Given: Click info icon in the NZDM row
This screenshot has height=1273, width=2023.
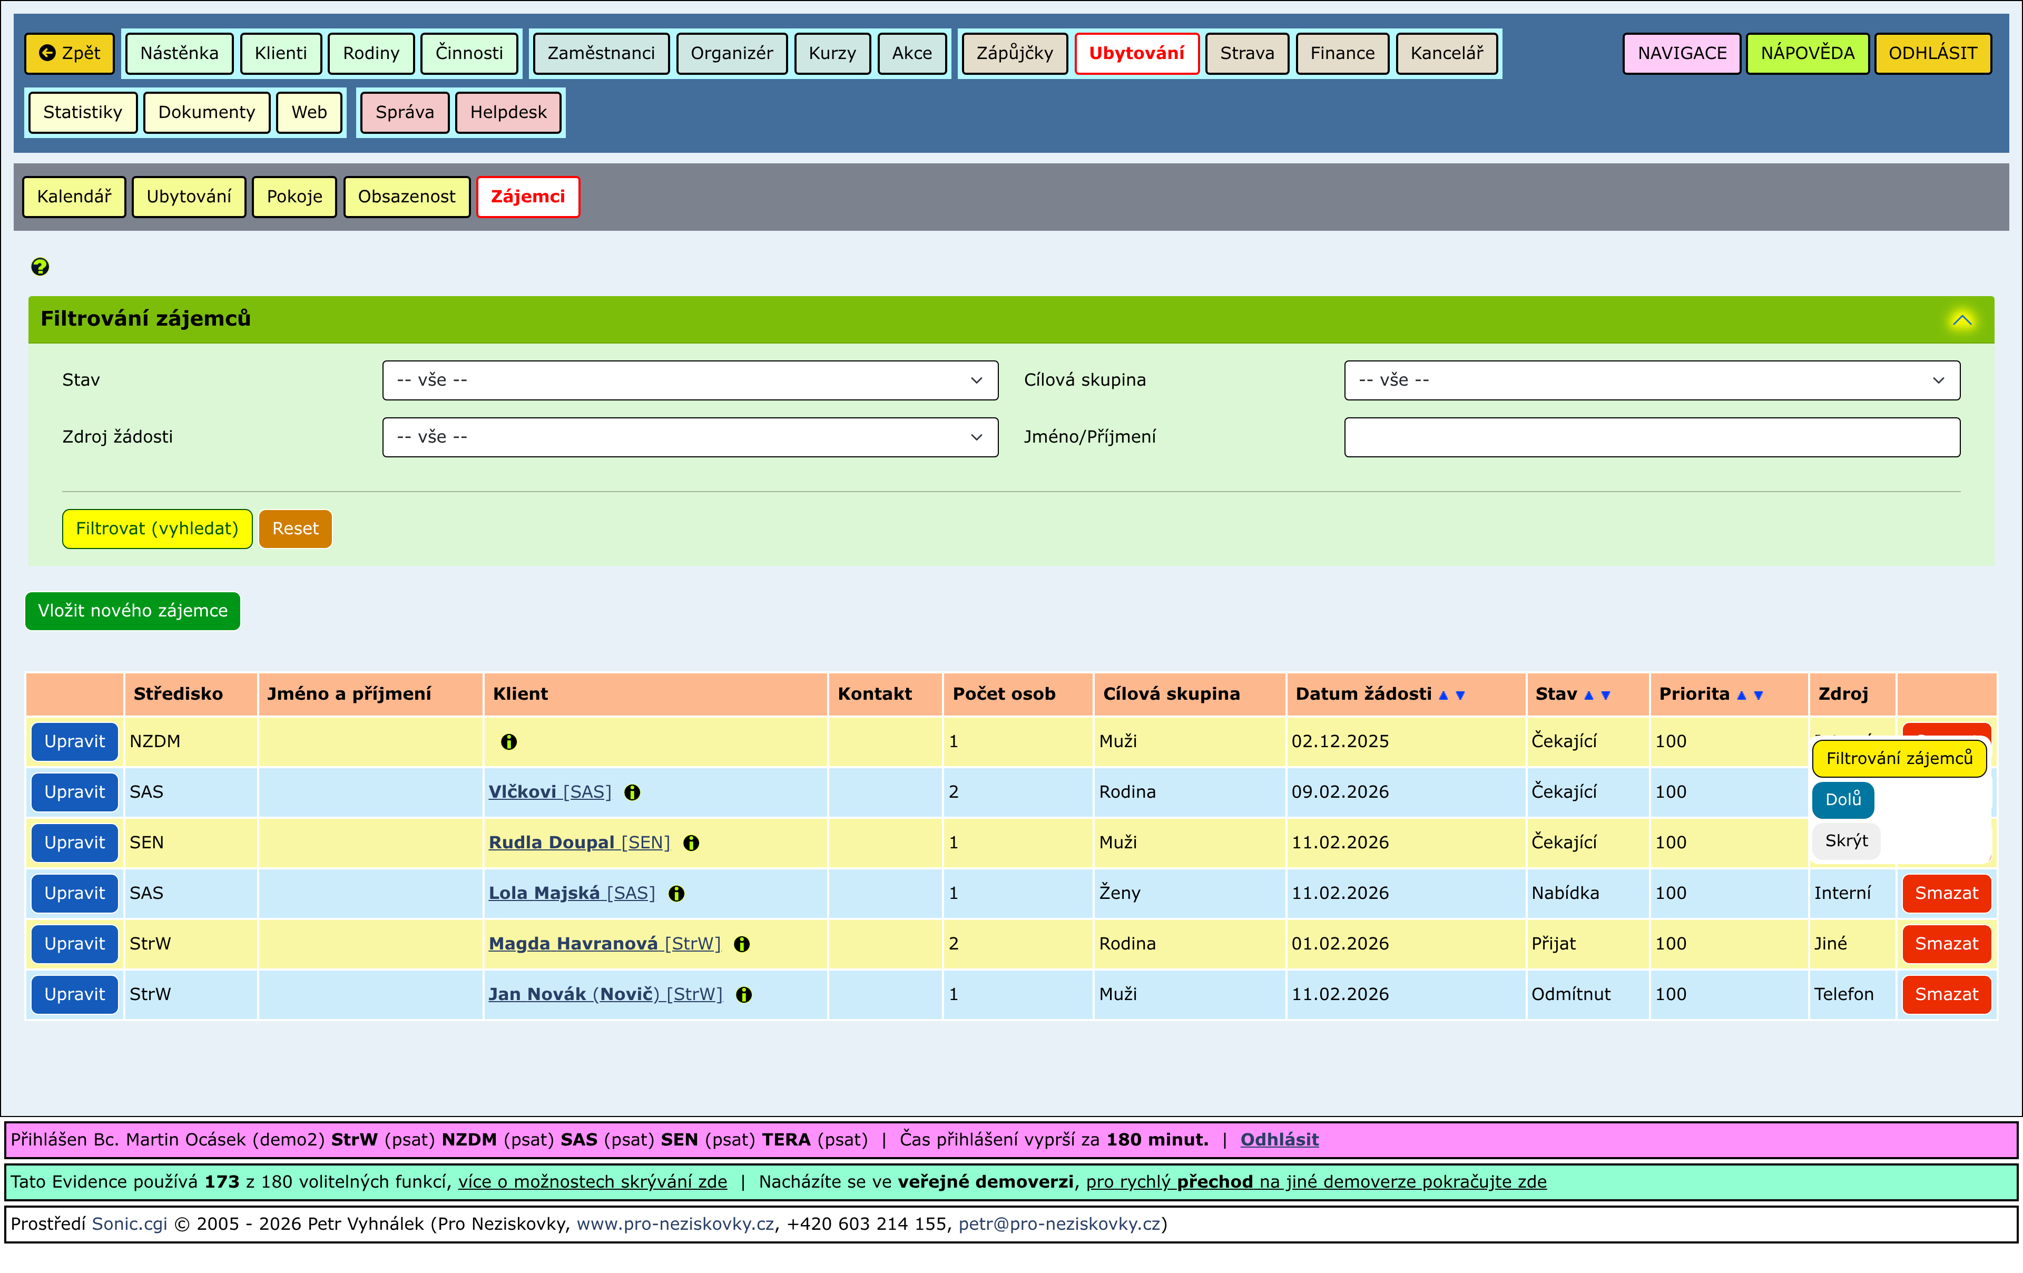Looking at the screenshot, I should 508,741.
